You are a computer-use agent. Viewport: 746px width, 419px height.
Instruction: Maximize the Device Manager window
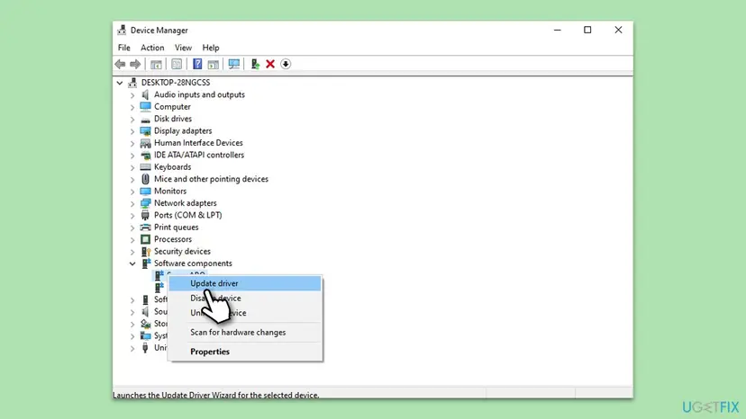tap(587, 30)
